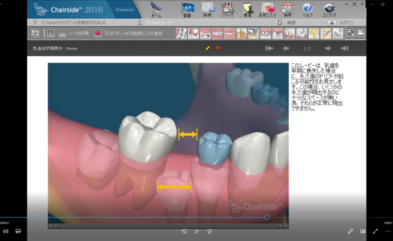Mute audio with the speaker icon

pos(6,231)
